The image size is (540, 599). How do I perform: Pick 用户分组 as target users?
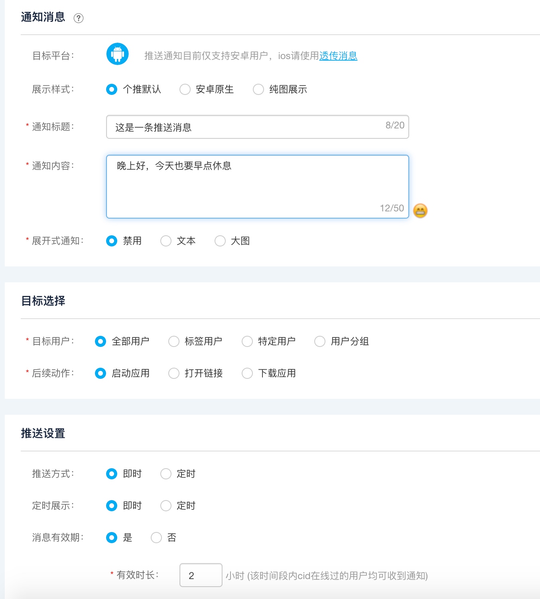click(x=320, y=341)
